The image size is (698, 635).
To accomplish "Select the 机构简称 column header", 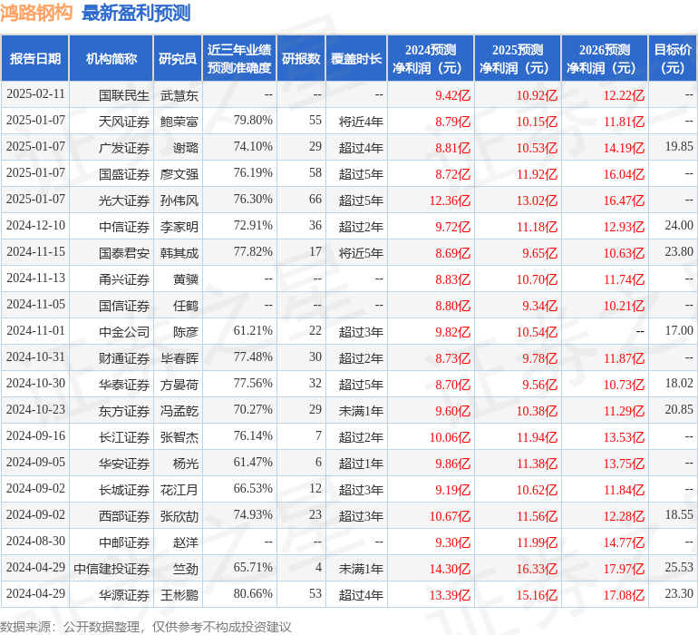I will (x=111, y=58).
